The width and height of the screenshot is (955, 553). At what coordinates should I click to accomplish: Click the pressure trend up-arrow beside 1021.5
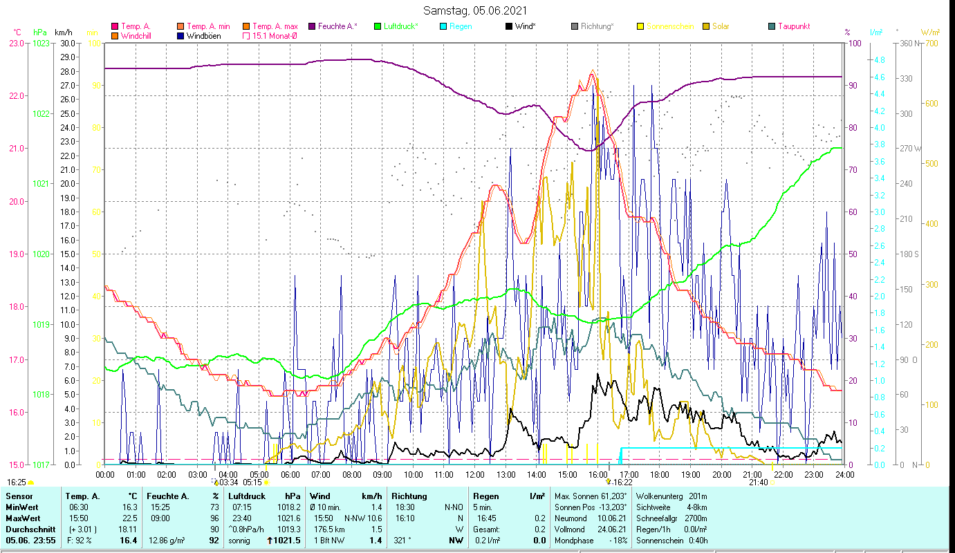(269, 541)
